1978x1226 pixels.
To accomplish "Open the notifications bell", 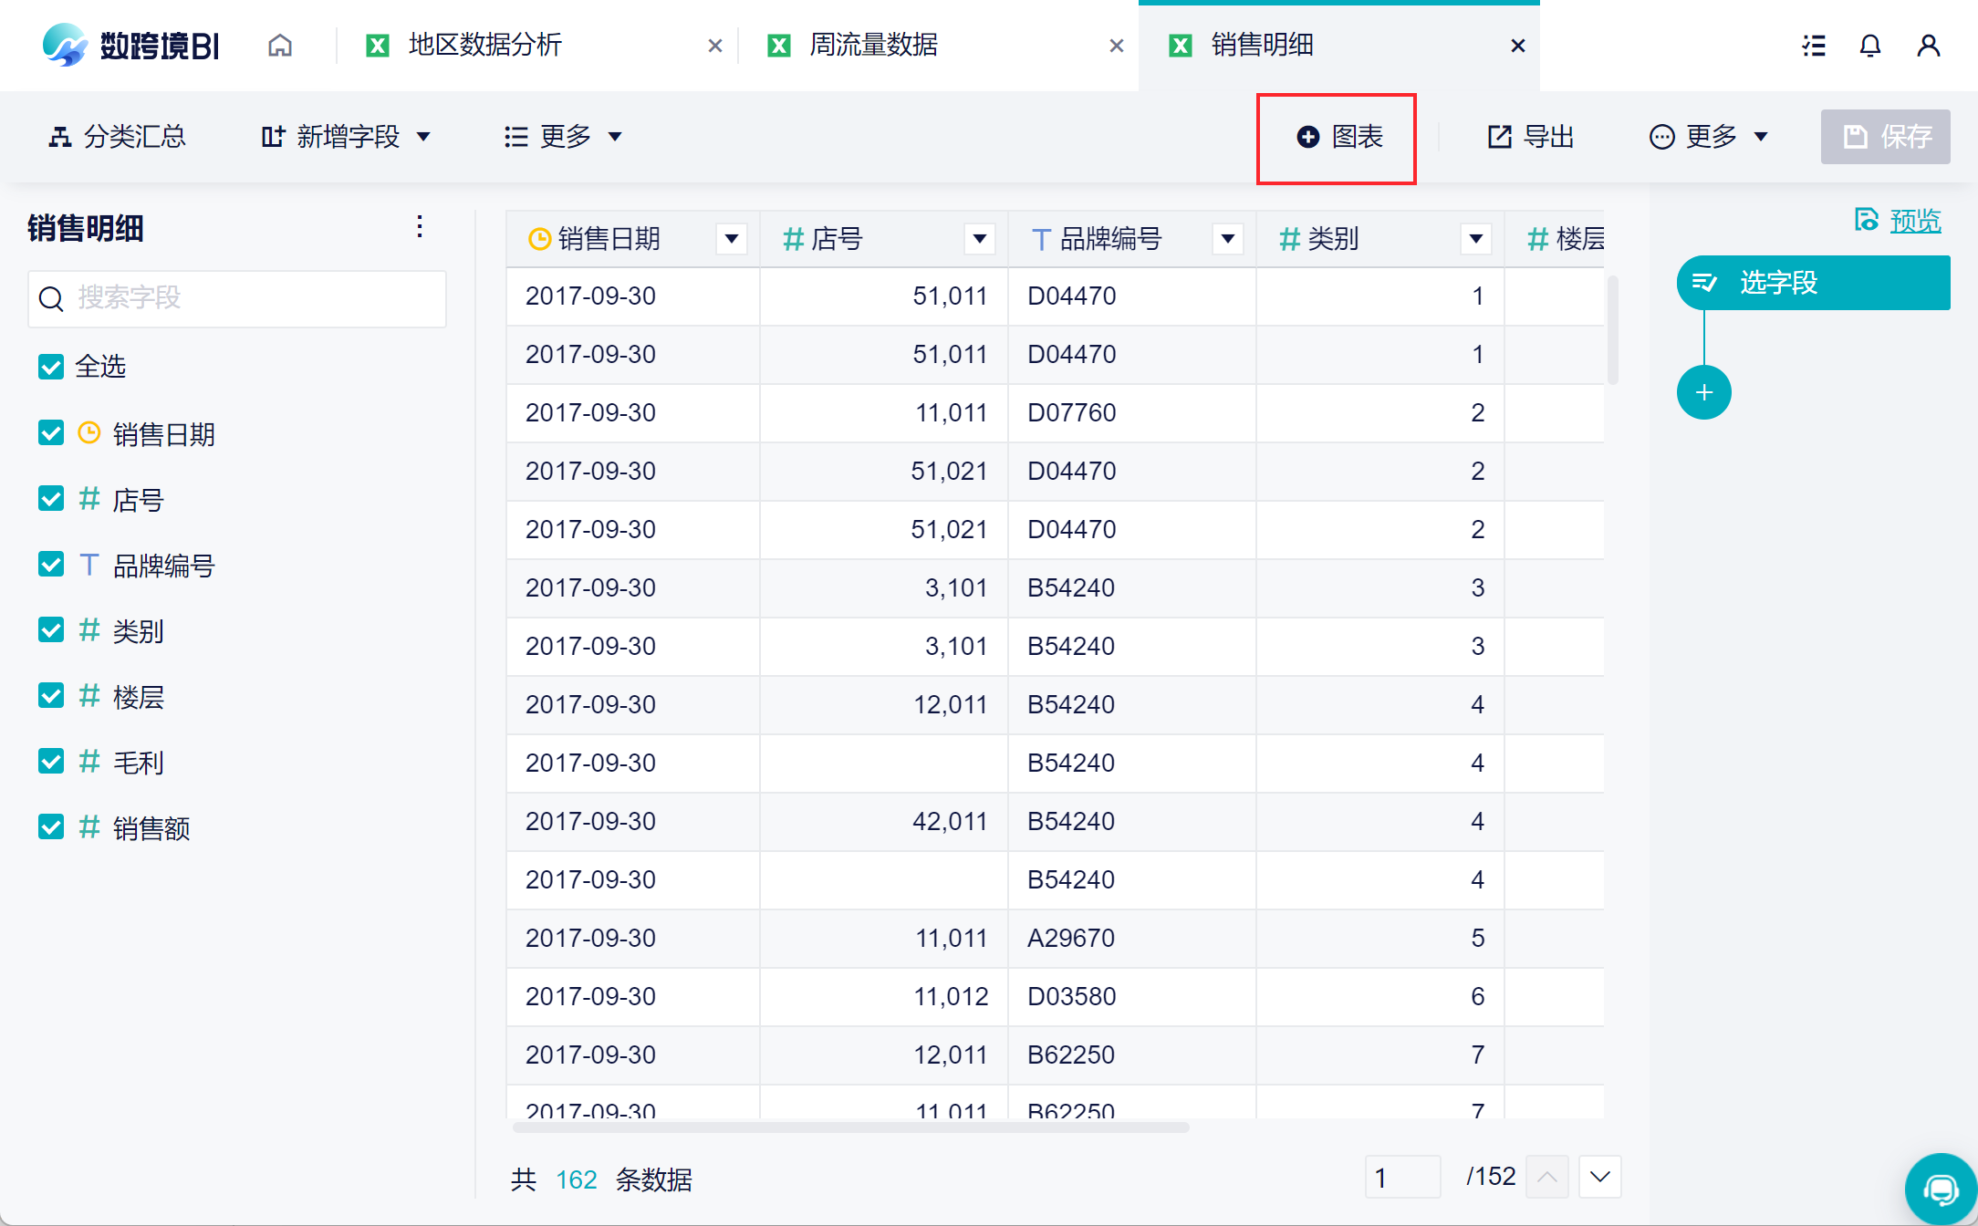I will (x=1870, y=46).
